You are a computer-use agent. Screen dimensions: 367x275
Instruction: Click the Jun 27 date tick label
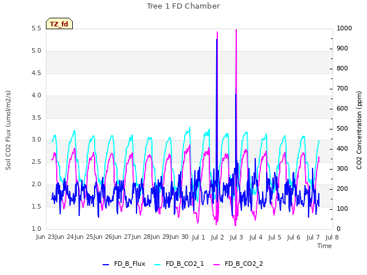click(122, 237)
